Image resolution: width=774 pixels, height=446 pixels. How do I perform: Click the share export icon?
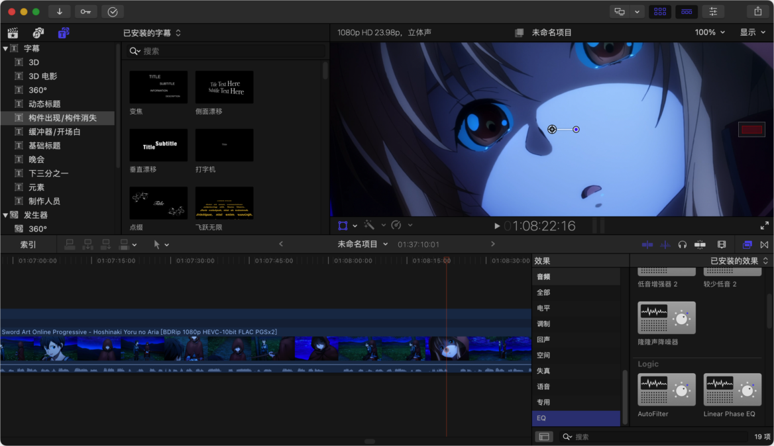757,11
